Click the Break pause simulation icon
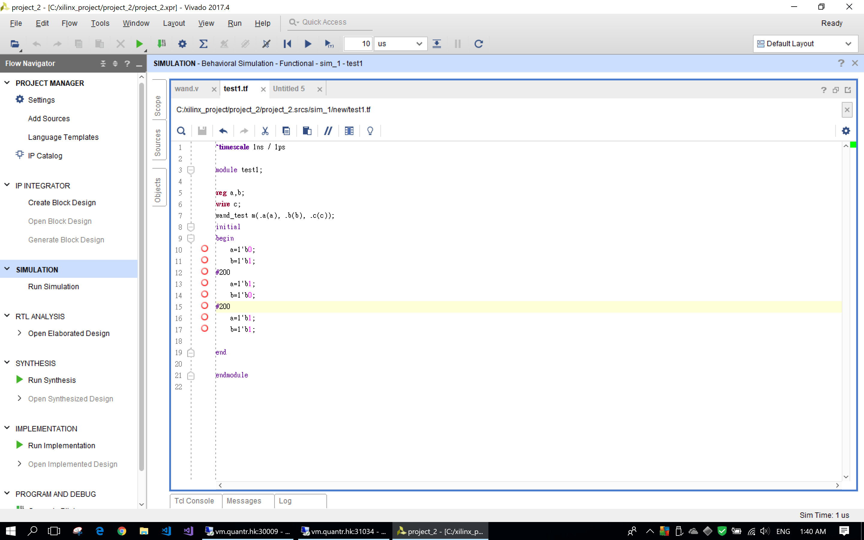864x540 pixels. coord(458,43)
